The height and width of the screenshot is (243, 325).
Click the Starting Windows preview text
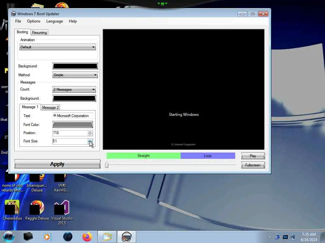tap(184, 115)
